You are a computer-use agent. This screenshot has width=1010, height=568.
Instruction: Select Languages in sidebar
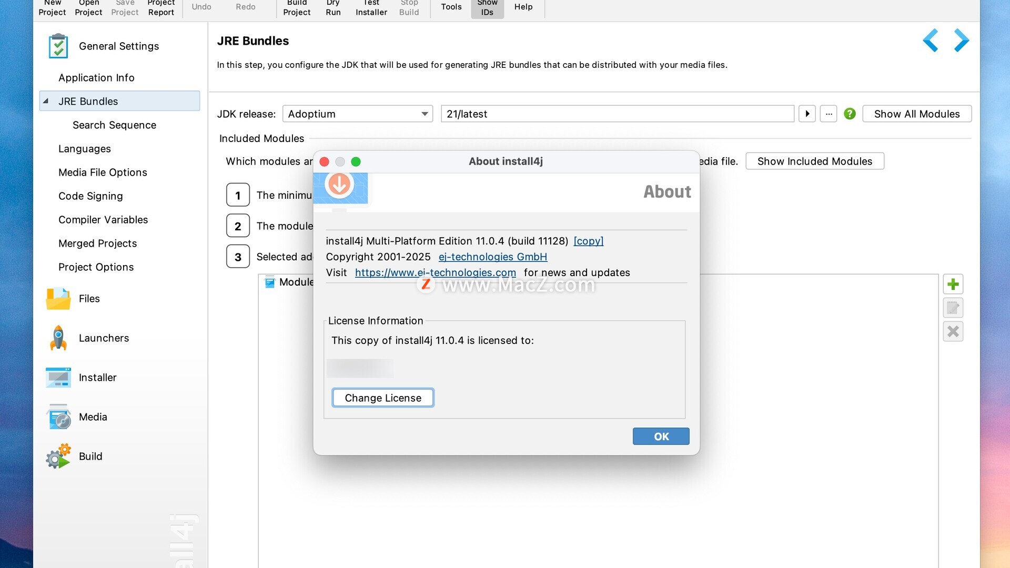pos(85,148)
